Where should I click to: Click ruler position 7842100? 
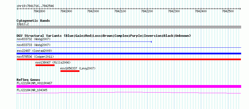click(x=120, y=11)
